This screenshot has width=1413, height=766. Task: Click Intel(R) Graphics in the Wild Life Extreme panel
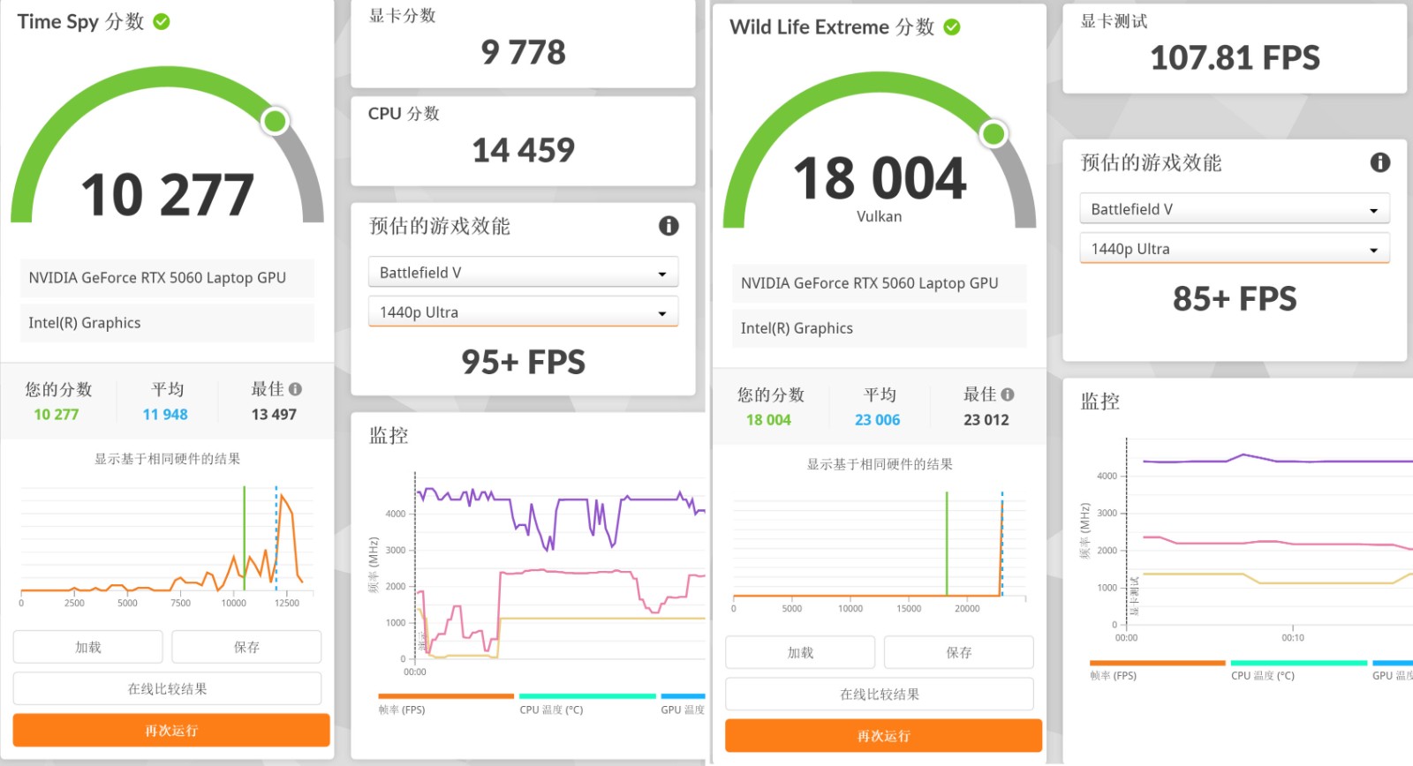coord(880,328)
